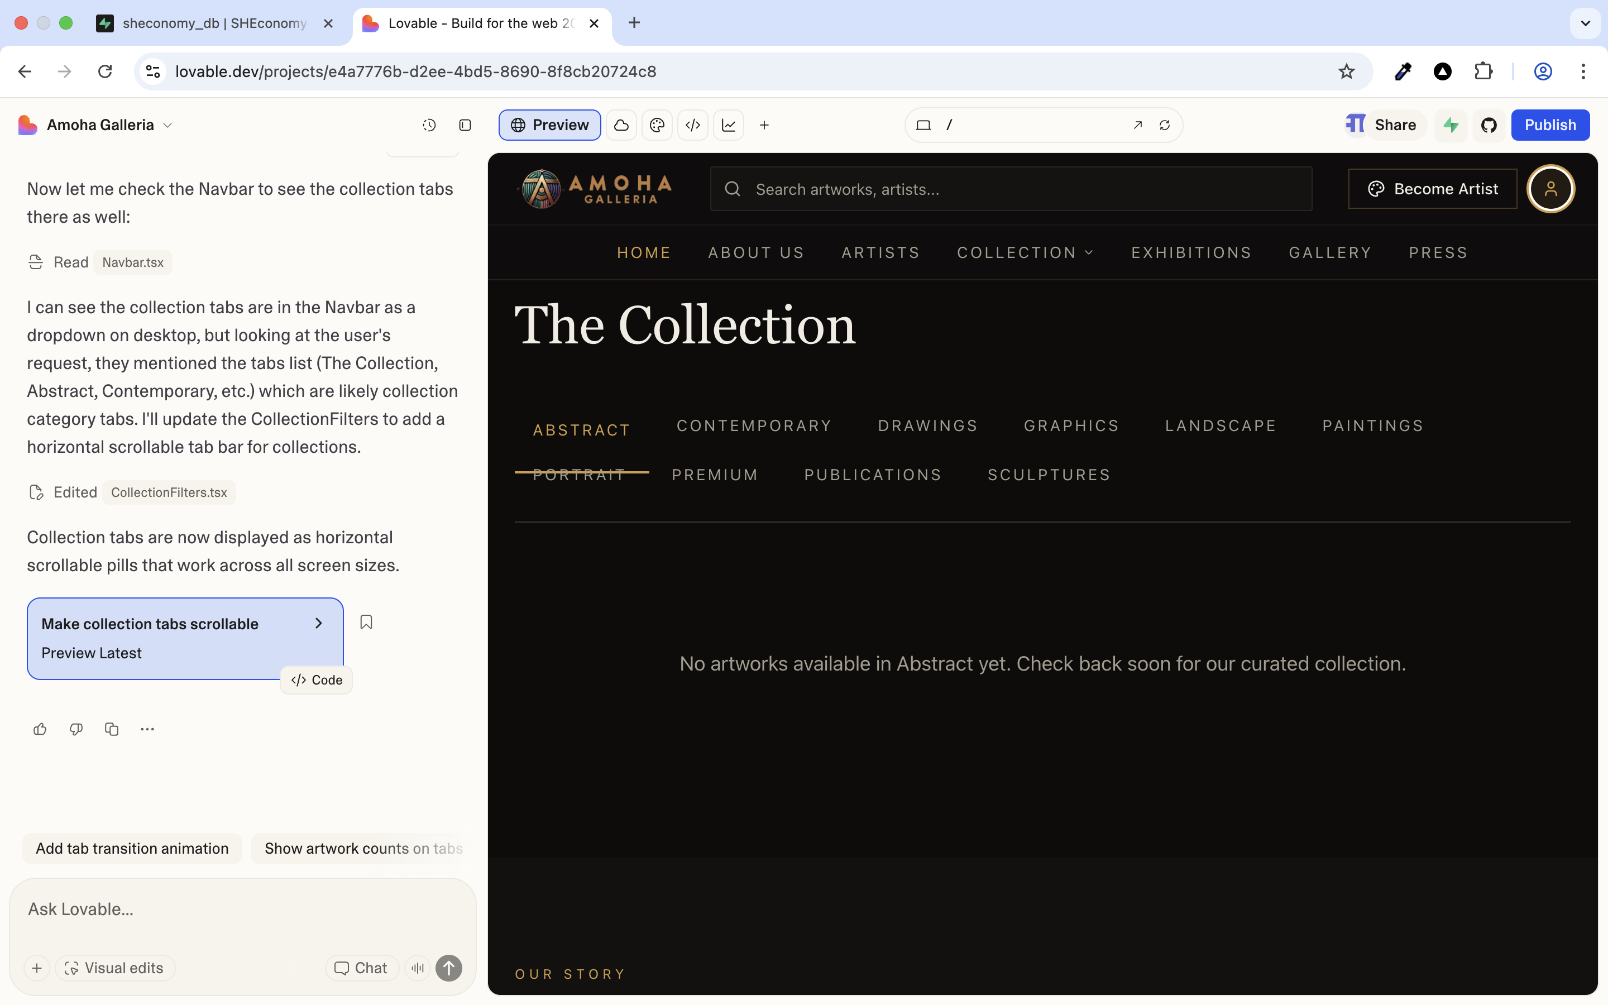Screen dimensions: 1608x1005
Task: Open Chrome extensions puzzle icon
Action: coord(1483,71)
